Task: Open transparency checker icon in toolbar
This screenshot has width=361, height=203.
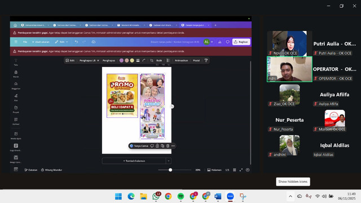Action: 168,60
